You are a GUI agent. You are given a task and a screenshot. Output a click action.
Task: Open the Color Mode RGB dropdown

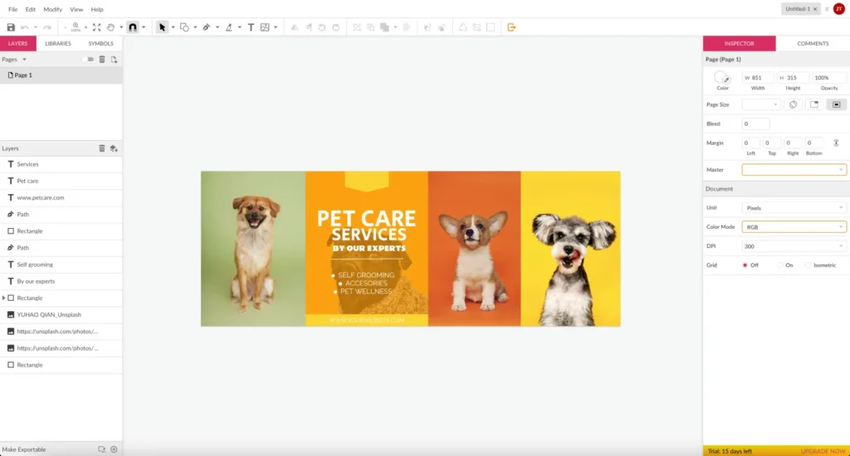point(794,227)
